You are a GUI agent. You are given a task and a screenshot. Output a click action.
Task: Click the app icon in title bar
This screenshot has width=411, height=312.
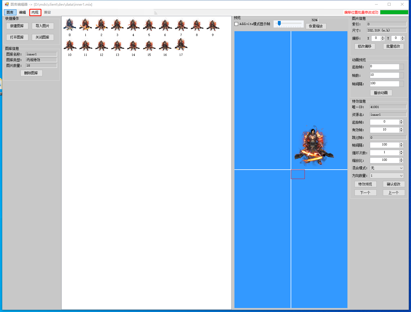click(7, 4)
